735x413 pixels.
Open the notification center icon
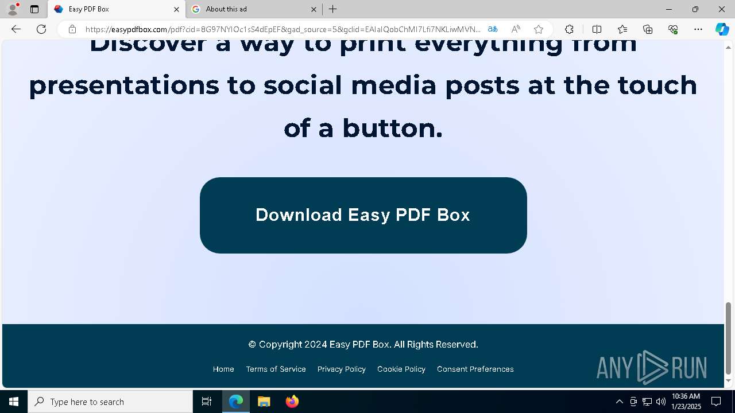tap(716, 402)
